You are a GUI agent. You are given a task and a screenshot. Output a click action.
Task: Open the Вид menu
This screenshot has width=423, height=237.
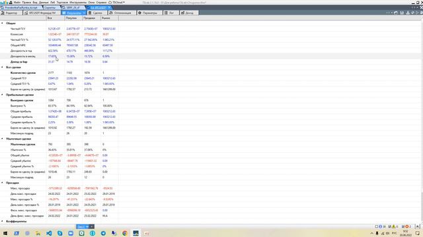coord(35,3)
